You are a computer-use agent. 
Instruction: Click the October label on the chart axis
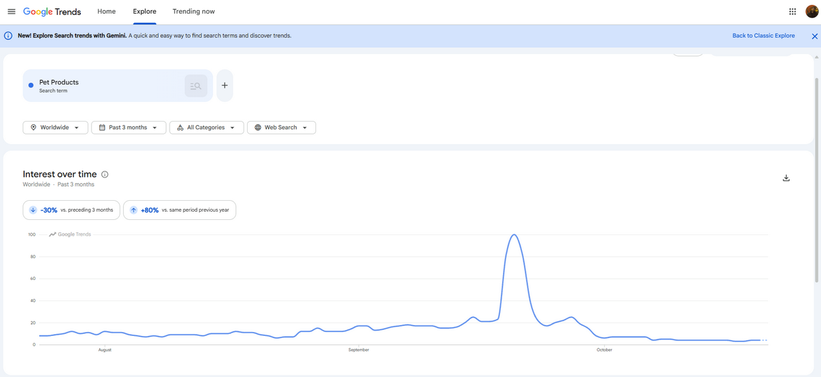click(x=604, y=350)
